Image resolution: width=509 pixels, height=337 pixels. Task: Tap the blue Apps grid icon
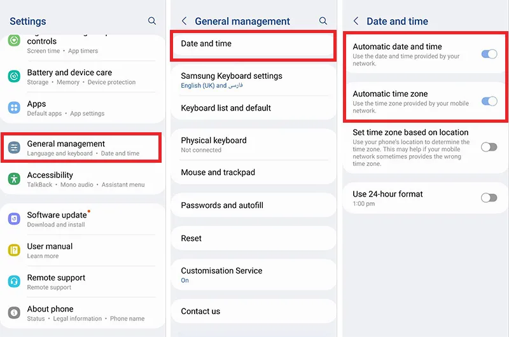(x=14, y=107)
